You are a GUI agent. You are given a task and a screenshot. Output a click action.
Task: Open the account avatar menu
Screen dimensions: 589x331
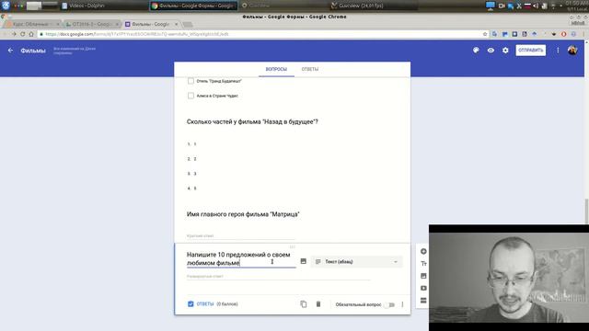[572, 51]
